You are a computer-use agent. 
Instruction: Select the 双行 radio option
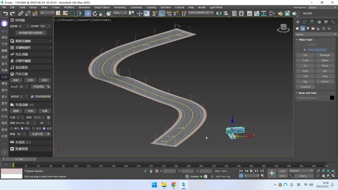[x=22, y=129]
